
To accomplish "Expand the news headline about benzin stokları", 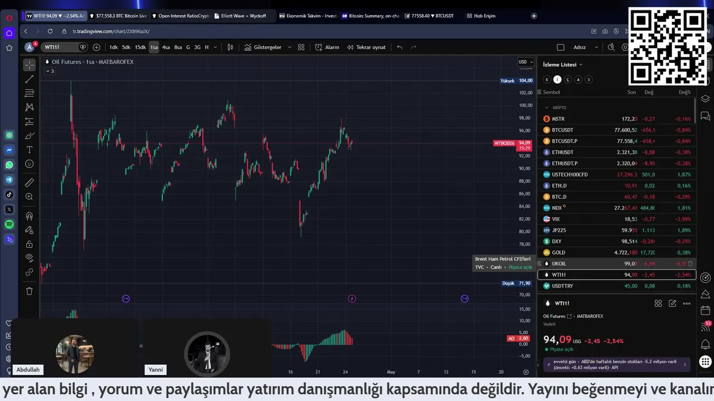I will (x=617, y=364).
